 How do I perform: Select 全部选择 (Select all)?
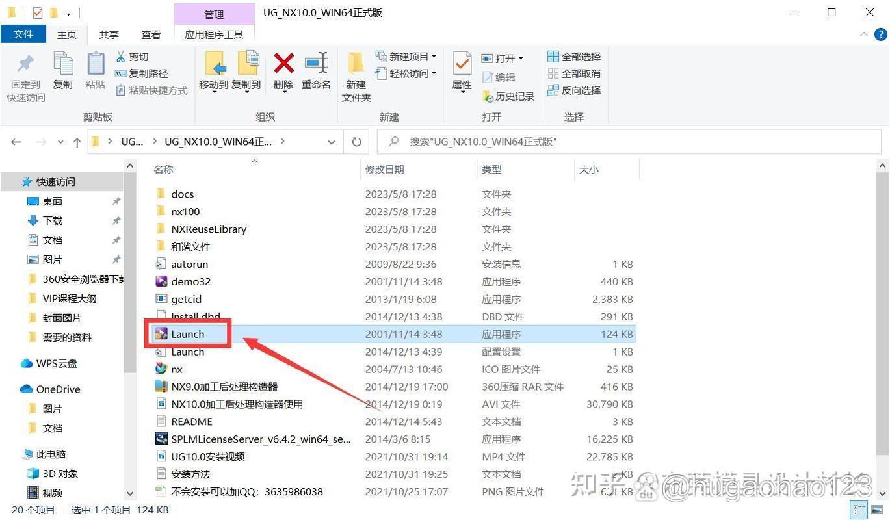[x=575, y=57]
